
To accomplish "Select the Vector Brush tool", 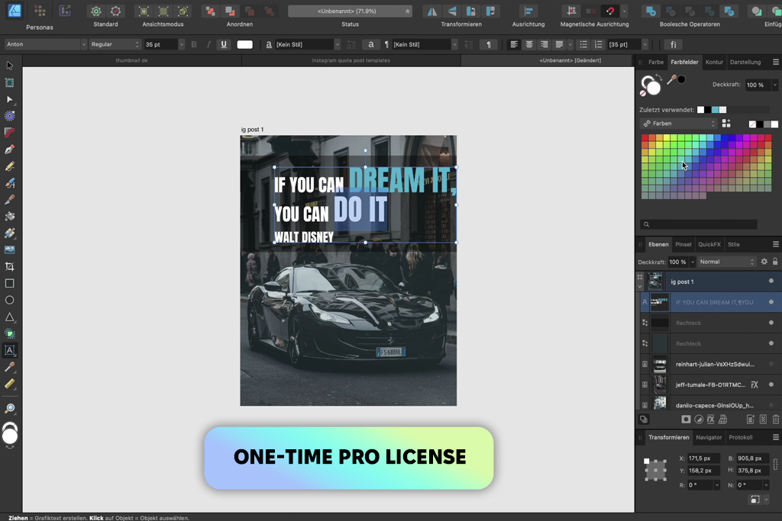I will 9,183.
